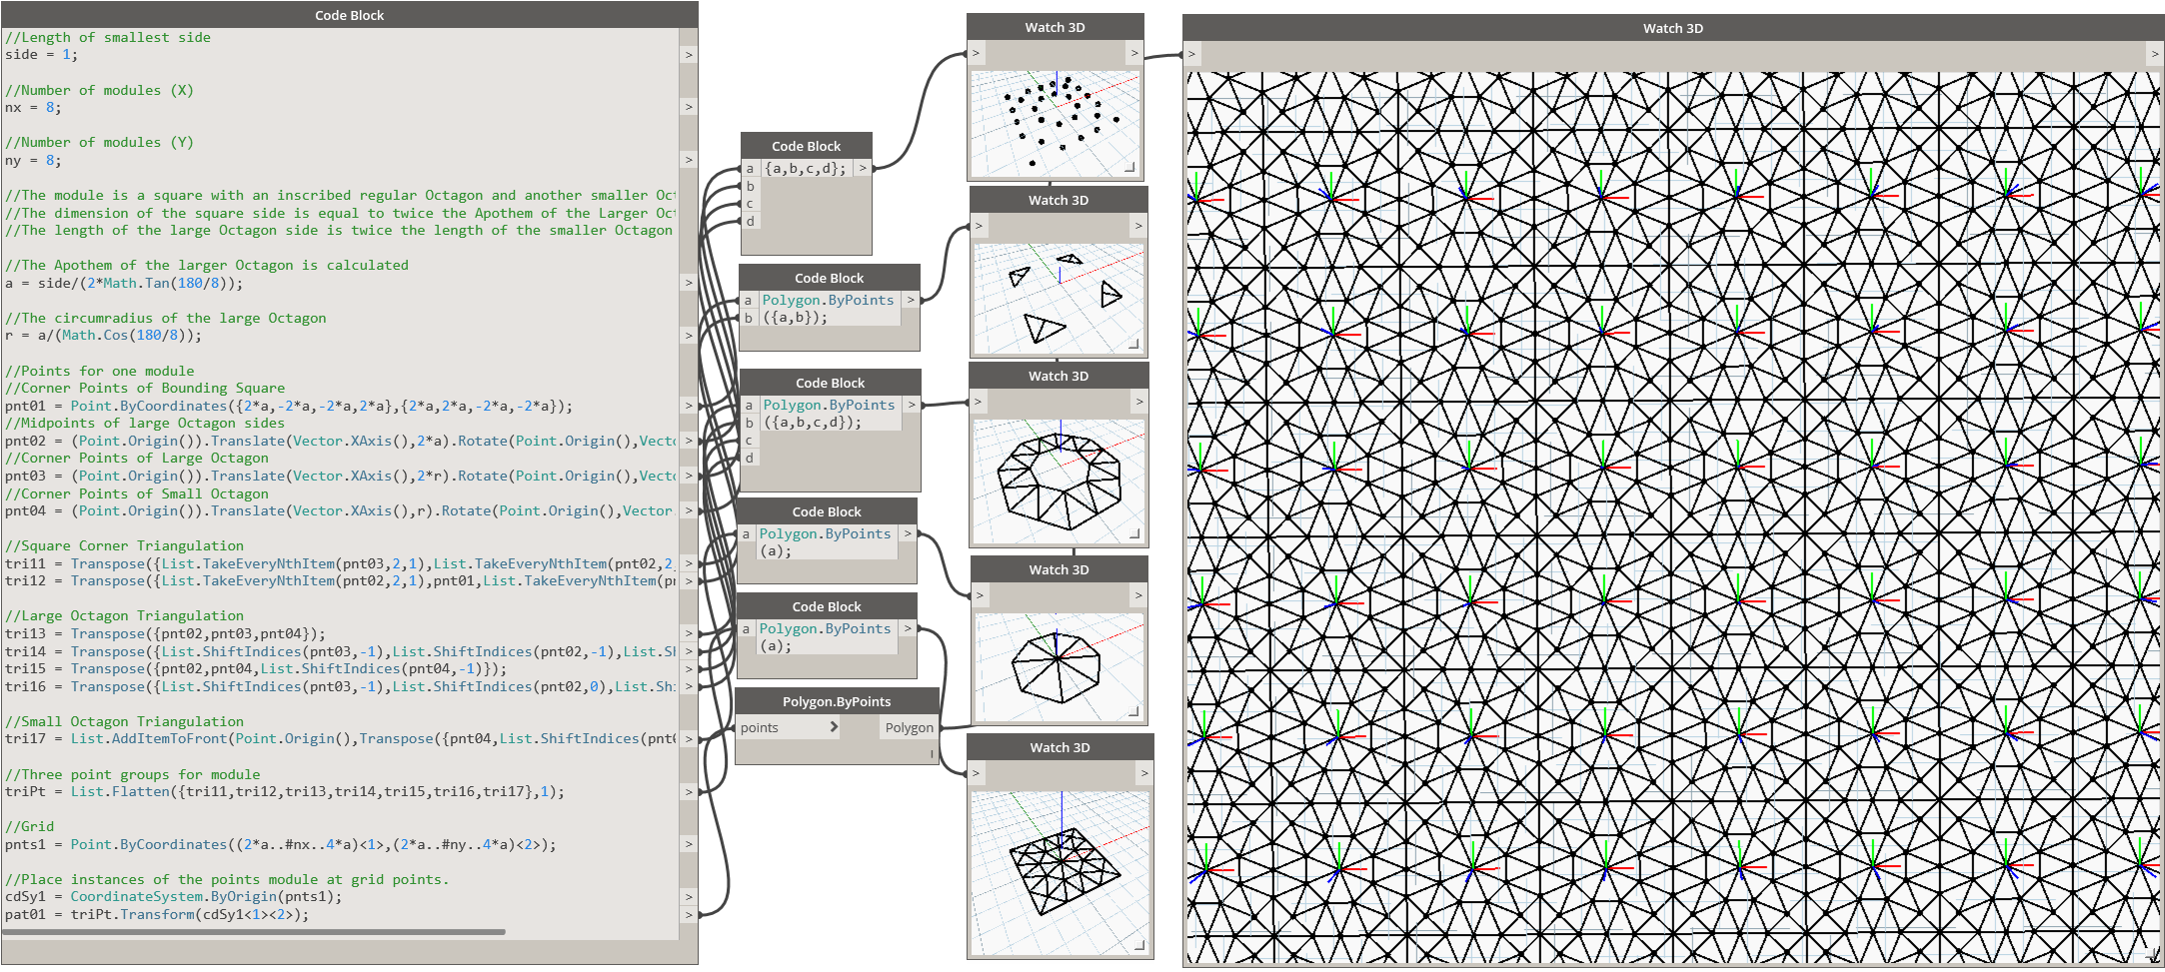
Task: Select the header of the main Code Block node
Action: click(x=348, y=14)
